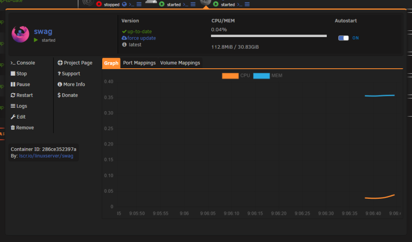Click the 0.35 y-axis label
Image resolution: width=412 pixels, height=242 pixels.
pyautogui.click(x=108, y=98)
